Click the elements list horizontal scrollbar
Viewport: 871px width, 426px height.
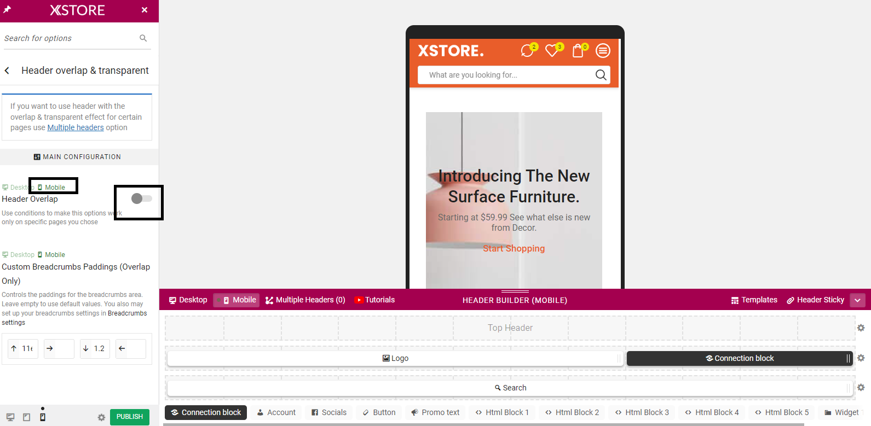484,424
